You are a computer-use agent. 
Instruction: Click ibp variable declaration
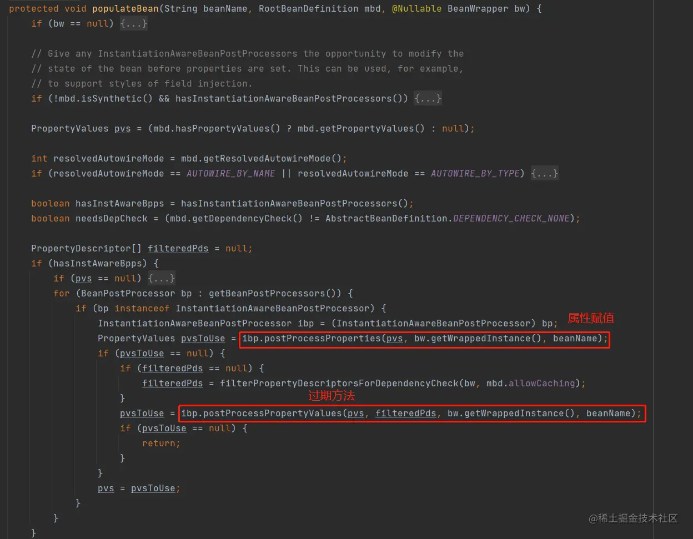click(x=306, y=324)
